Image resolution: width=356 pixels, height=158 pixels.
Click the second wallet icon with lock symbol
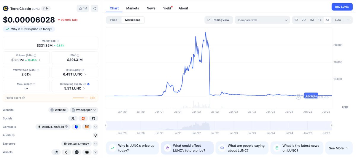tap(66, 152)
